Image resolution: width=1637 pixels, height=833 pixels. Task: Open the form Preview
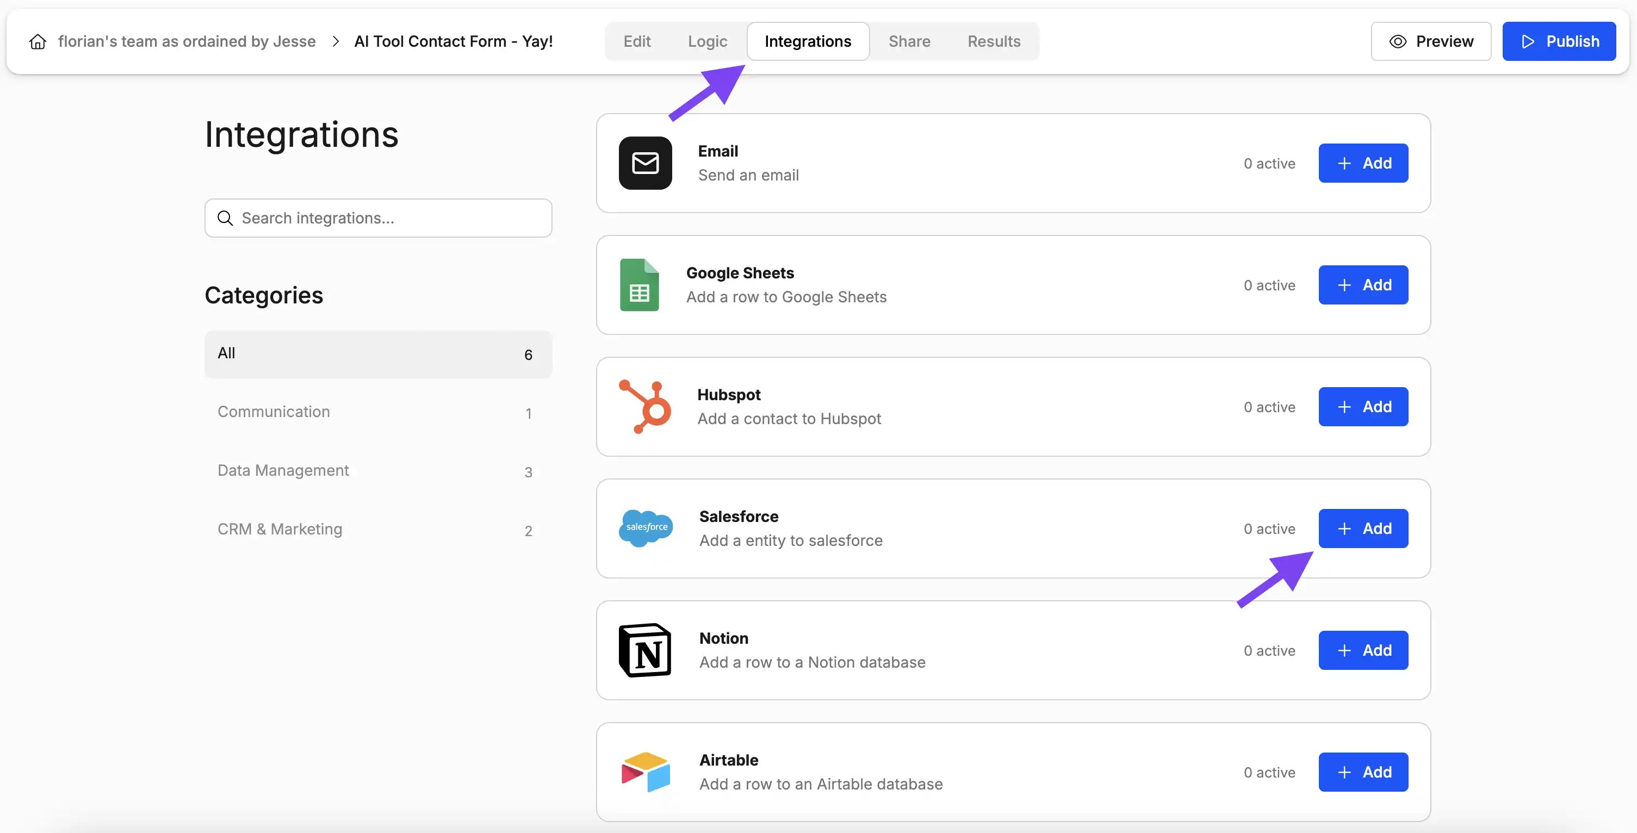[x=1430, y=41]
